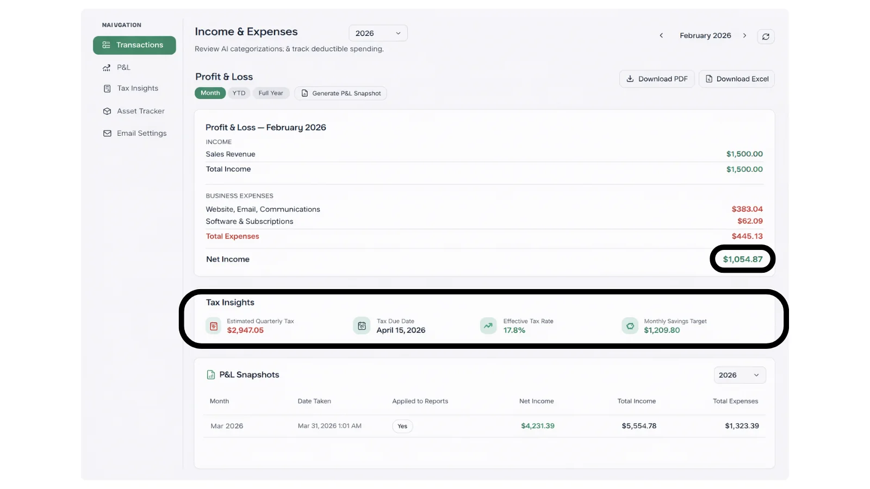
Task: Click the Effective Tax Rate trend icon
Action: (x=488, y=326)
